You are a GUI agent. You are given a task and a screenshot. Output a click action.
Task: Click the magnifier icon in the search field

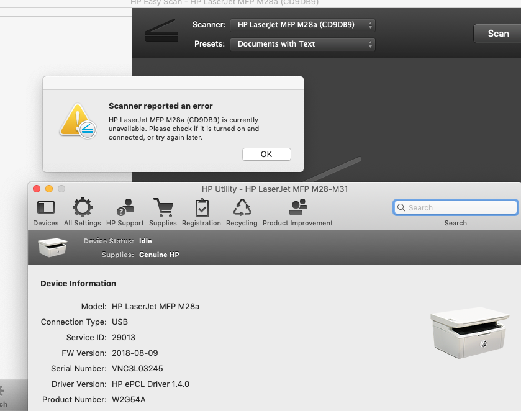point(401,207)
